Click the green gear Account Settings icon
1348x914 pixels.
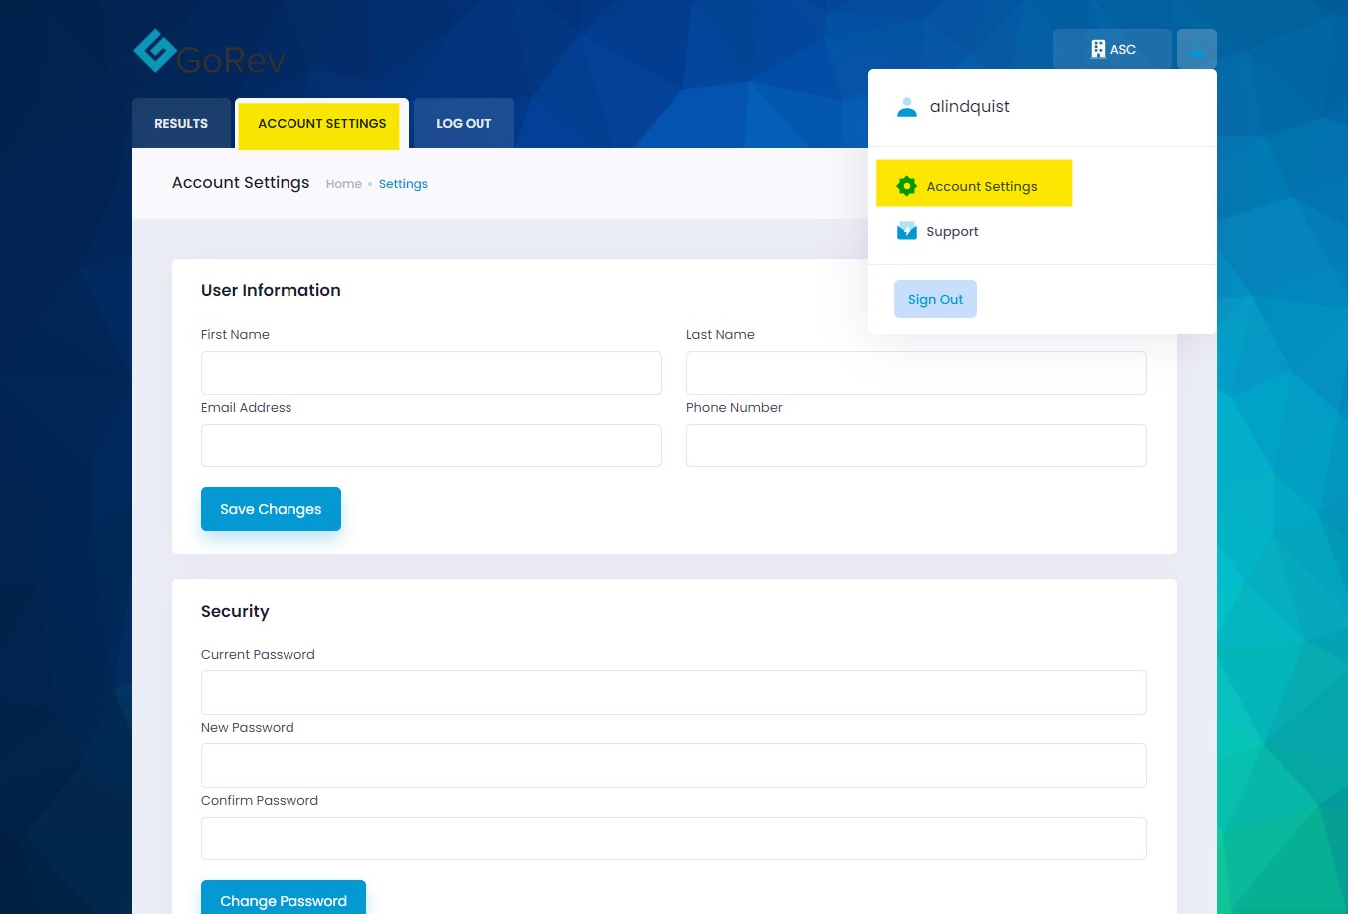click(906, 186)
